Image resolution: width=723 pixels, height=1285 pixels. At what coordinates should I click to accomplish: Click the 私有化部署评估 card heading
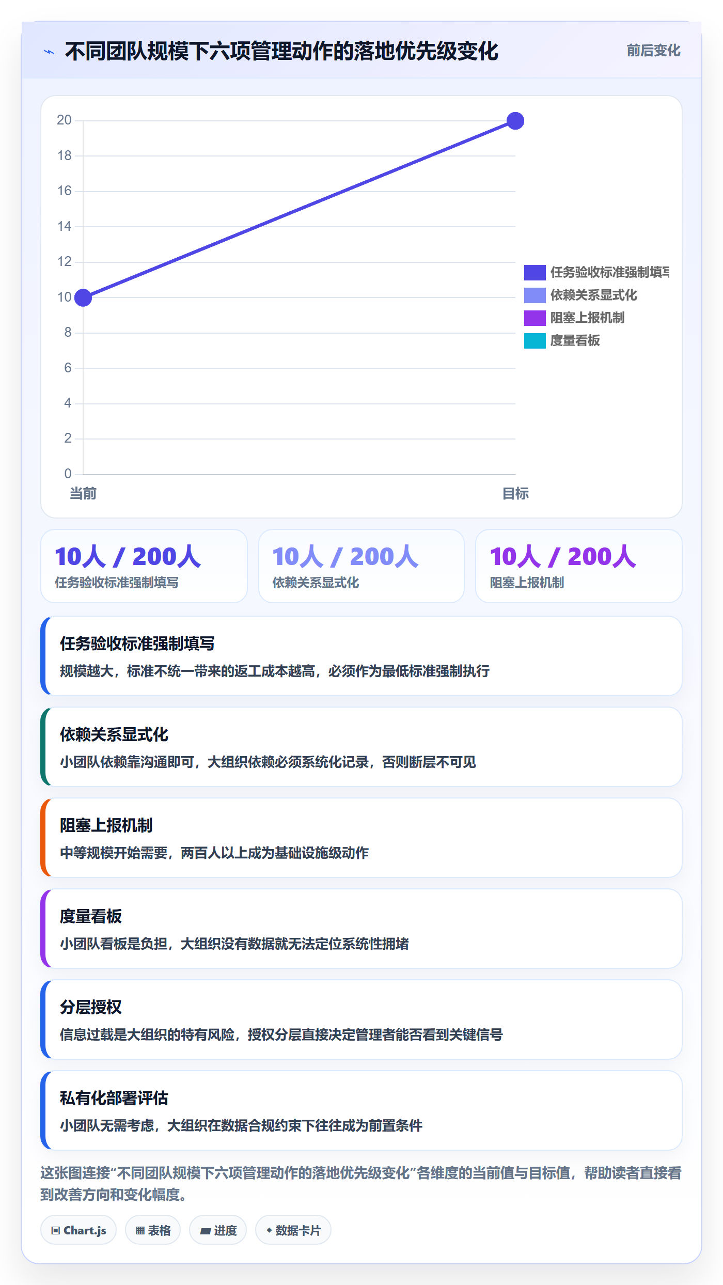coord(114,1098)
